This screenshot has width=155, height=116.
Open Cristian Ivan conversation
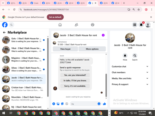tap(23, 89)
